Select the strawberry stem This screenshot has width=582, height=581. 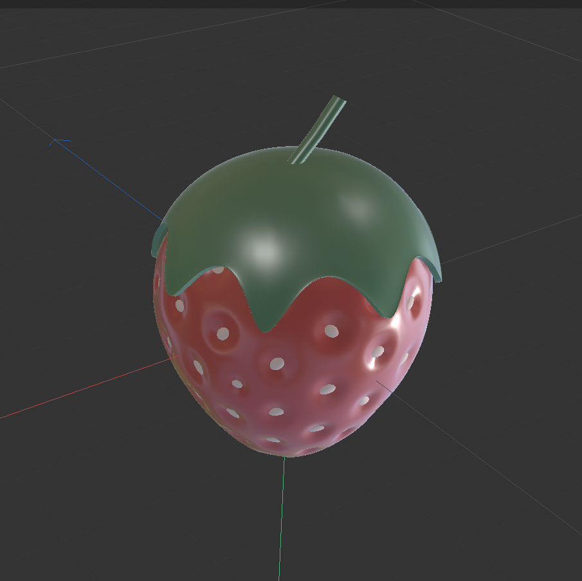315,129
